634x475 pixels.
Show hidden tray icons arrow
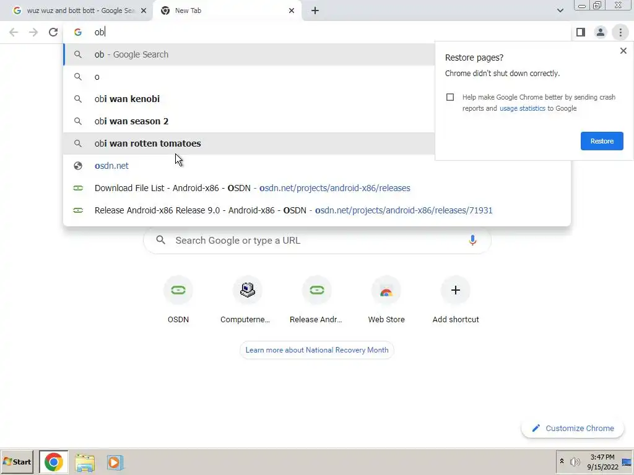562,461
